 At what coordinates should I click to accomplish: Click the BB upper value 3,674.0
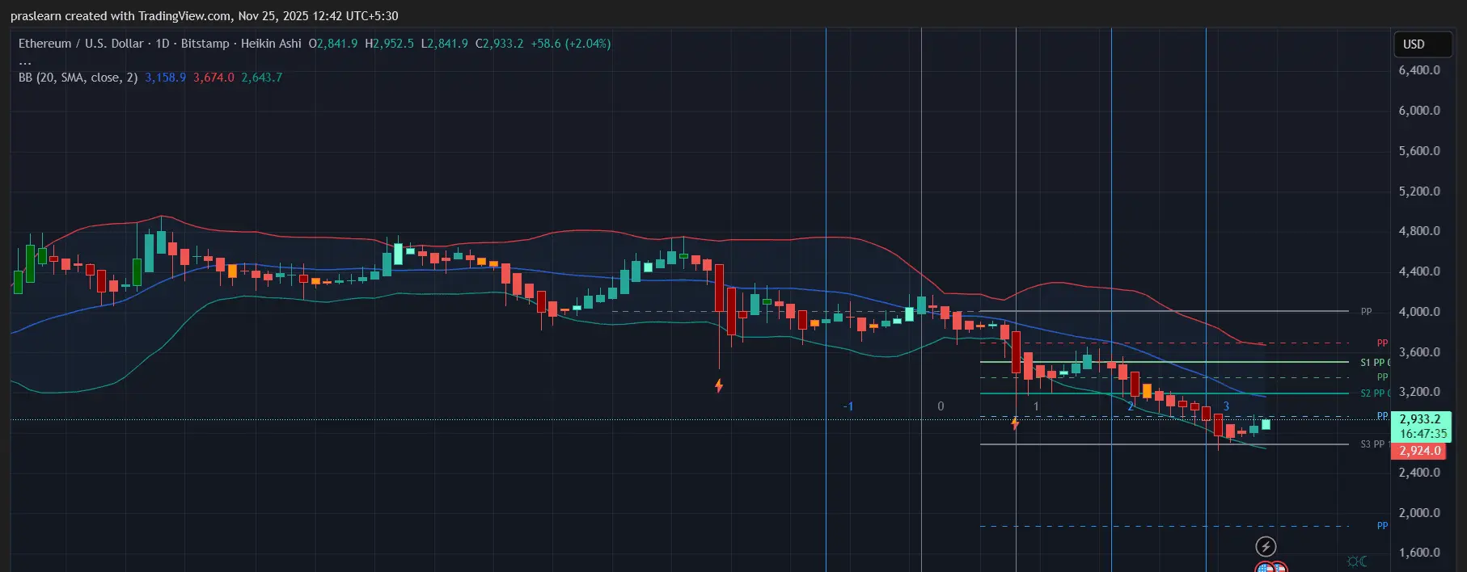point(213,78)
